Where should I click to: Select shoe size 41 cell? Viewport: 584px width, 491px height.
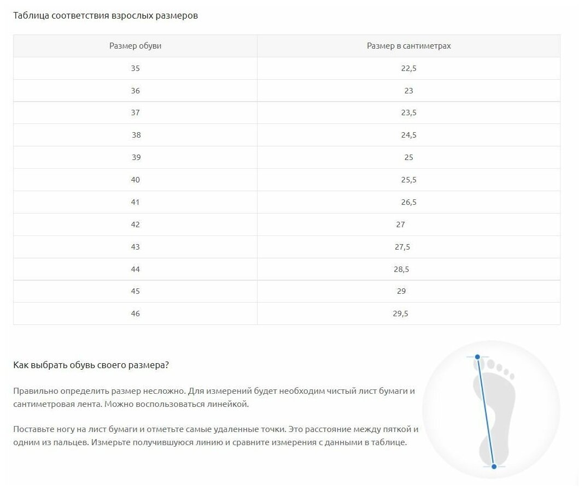(x=135, y=202)
